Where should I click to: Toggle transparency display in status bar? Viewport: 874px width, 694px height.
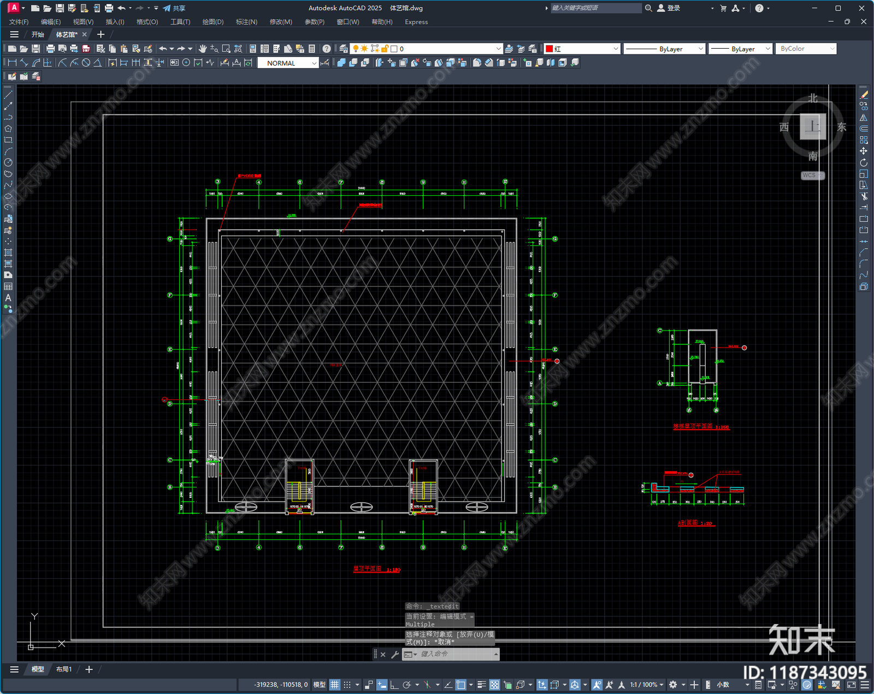click(x=494, y=685)
